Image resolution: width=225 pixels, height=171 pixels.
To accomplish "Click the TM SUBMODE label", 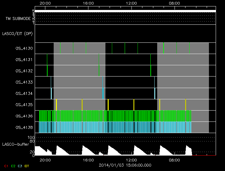I will tap(18, 19).
